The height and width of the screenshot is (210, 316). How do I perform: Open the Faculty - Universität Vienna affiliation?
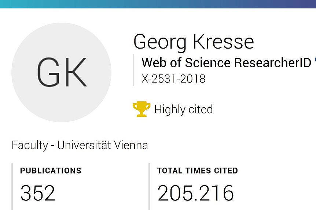pyautogui.click(x=80, y=145)
